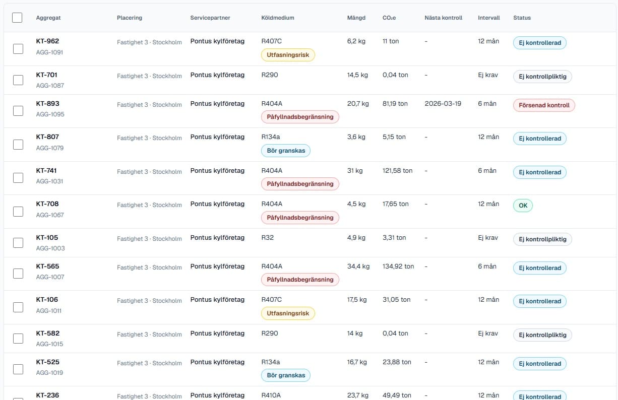This screenshot has width=618, height=400.
Task: Click Påfyllnadsbegränsning tag on KT-565
Action: click(300, 280)
